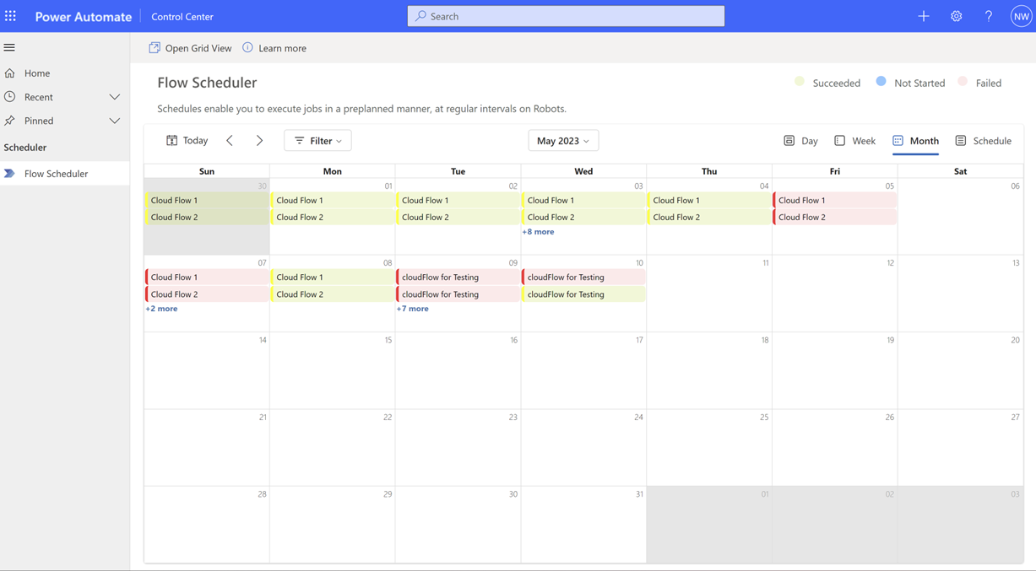Open the app launcher grid icon
Image resolution: width=1036 pixels, height=571 pixels.
(x=11, y=16)
